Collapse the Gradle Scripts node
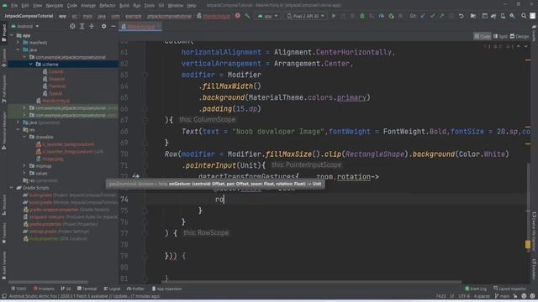 point(12,188)
